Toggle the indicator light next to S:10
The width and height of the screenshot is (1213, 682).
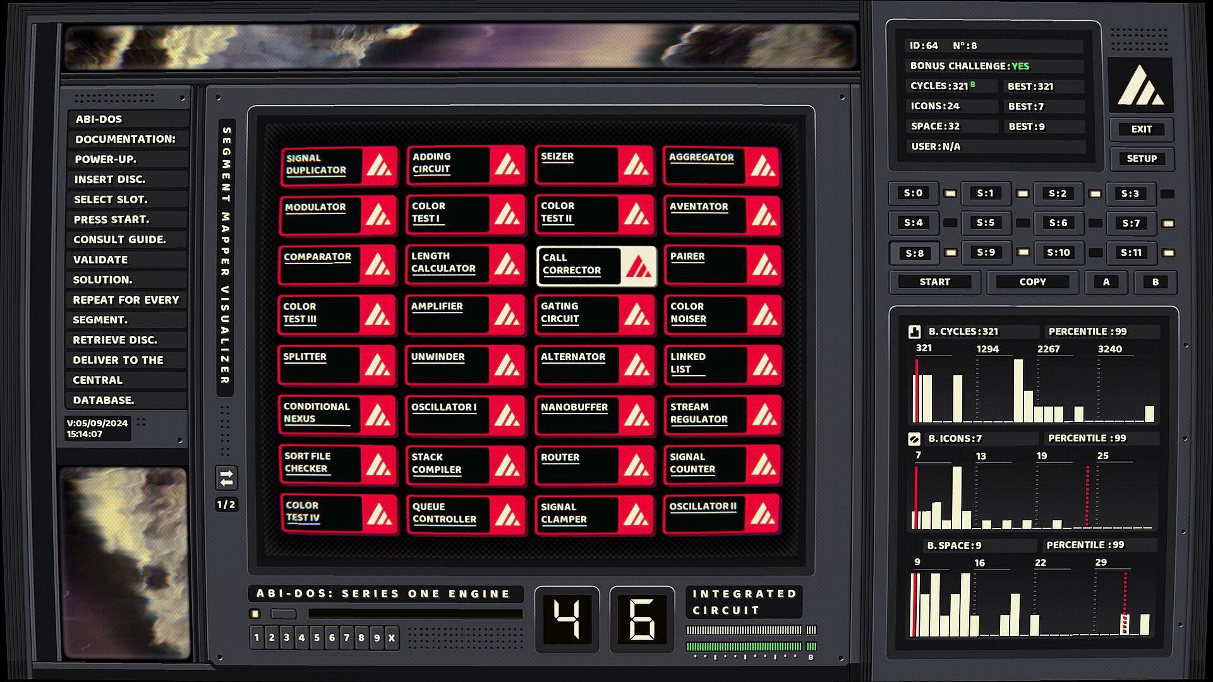(x=1095, y=253)
